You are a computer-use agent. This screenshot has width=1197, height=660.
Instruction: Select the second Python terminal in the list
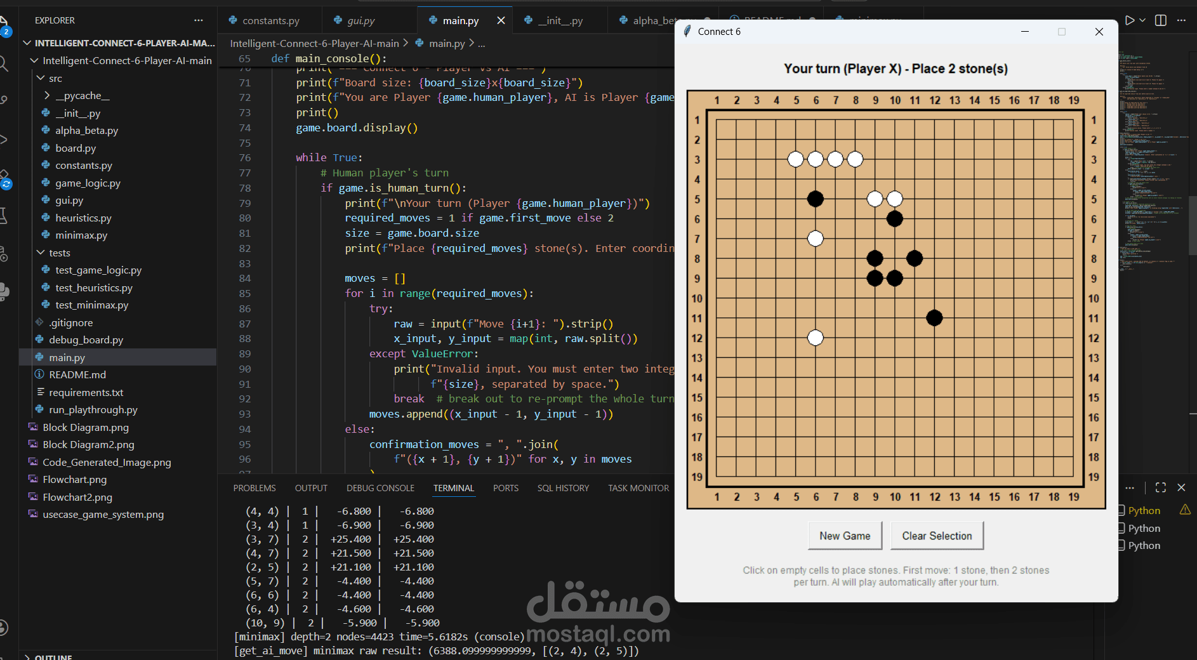(x=1144, y=528)
